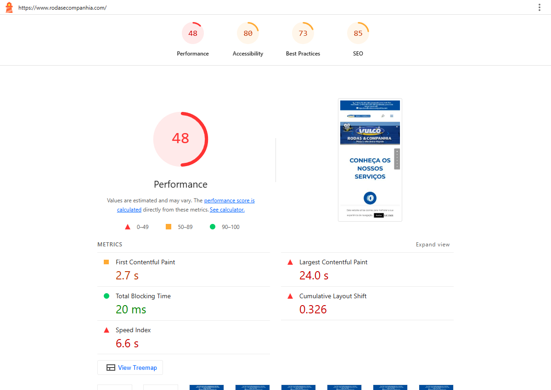
Task: Click the '50–89' legend range text
Action: (x=185, y=227)
